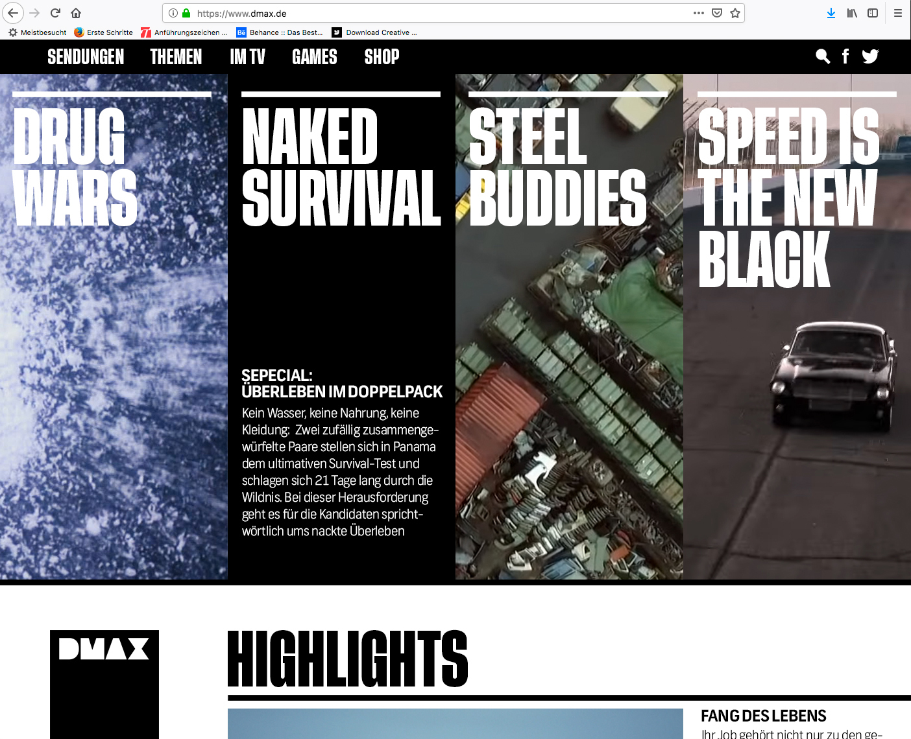Screen dimensions: 911x739
Task: Open the page actions three-dots menu
Action: [699, 13]
